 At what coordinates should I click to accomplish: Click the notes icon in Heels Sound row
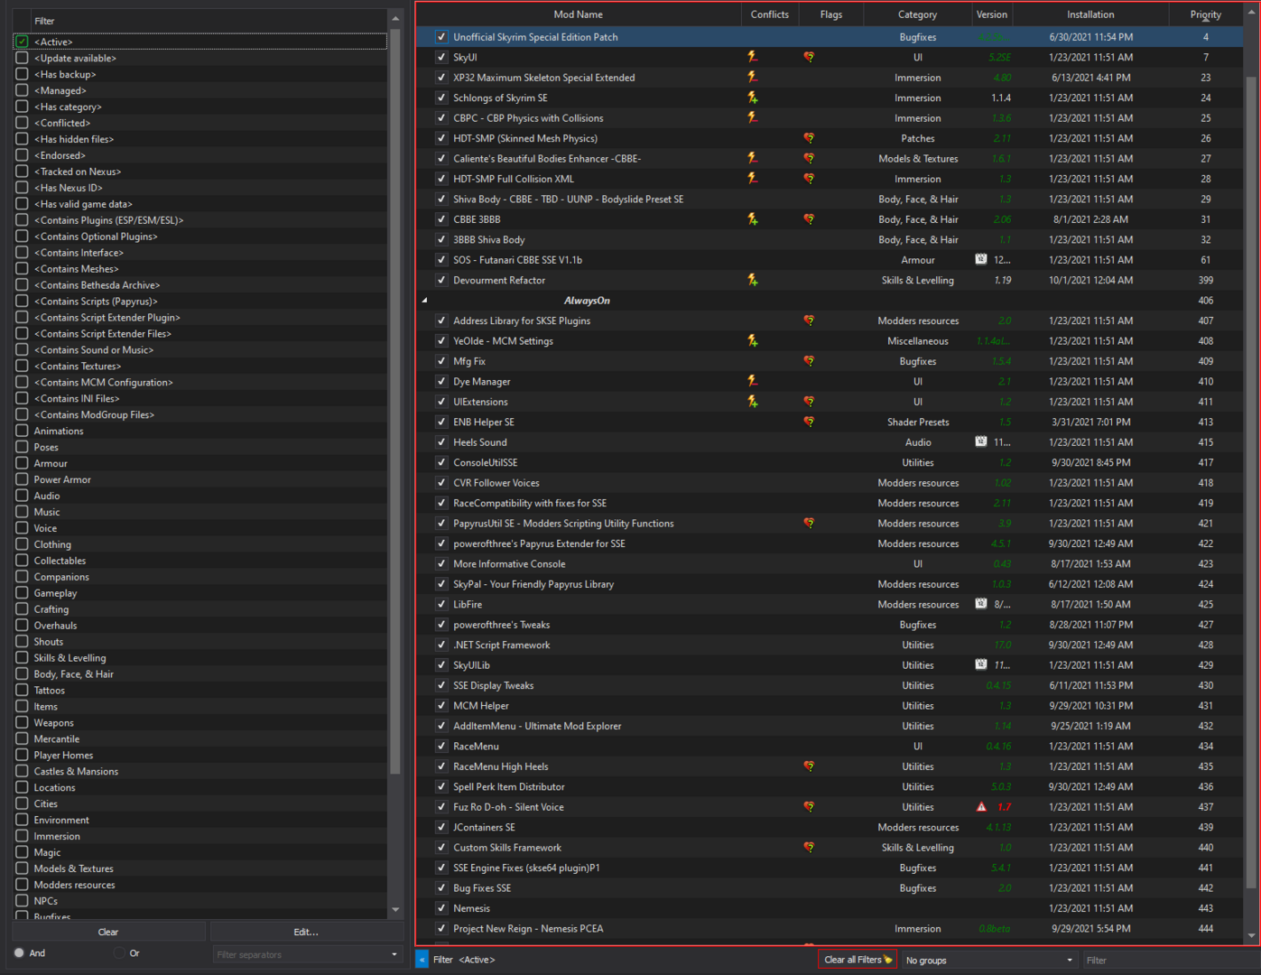tap(981, 442)
